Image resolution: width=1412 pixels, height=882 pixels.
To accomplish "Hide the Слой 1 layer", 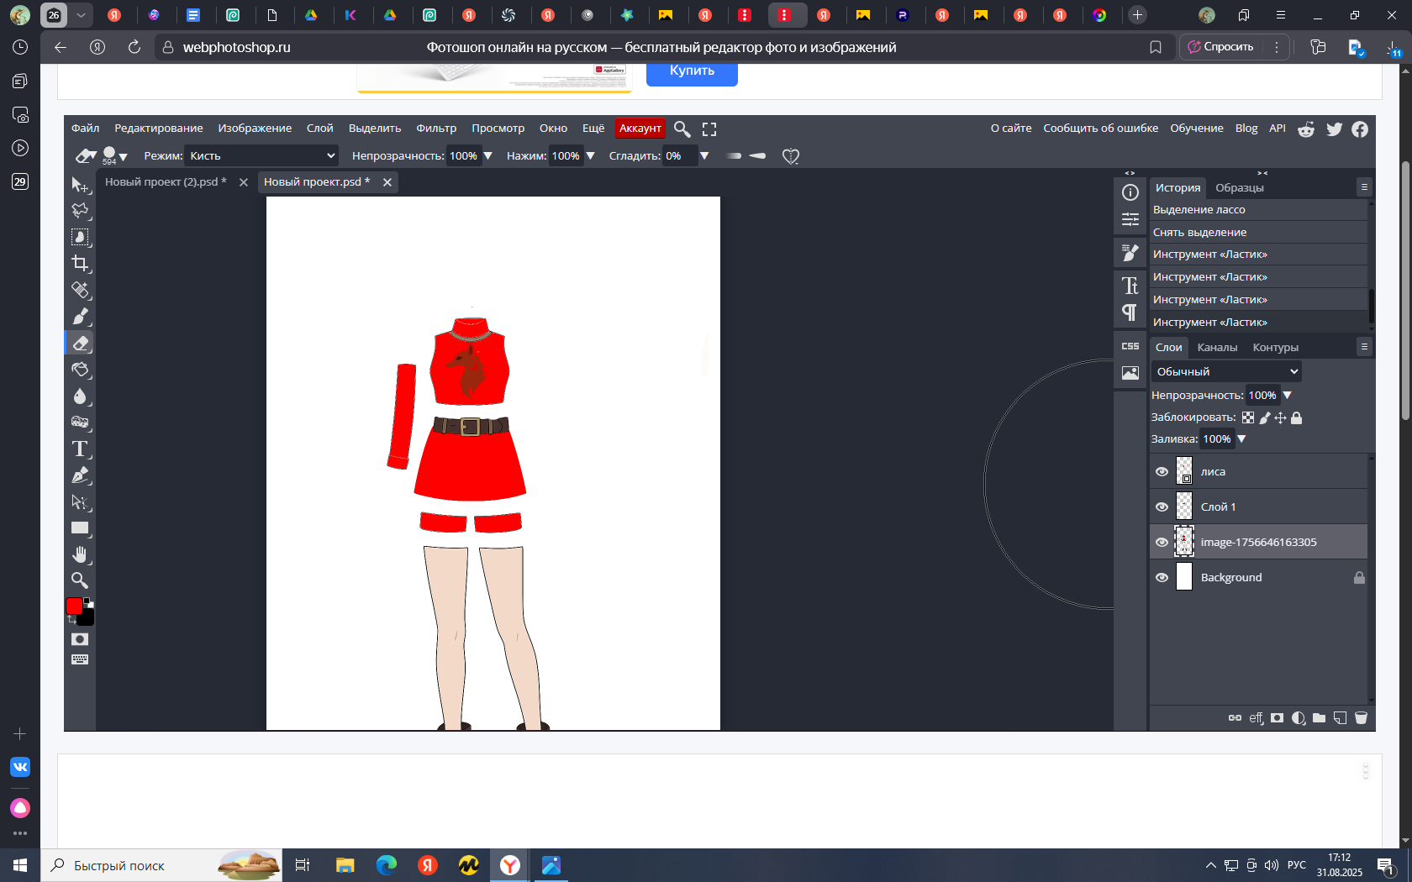I will pos(1162,507).
